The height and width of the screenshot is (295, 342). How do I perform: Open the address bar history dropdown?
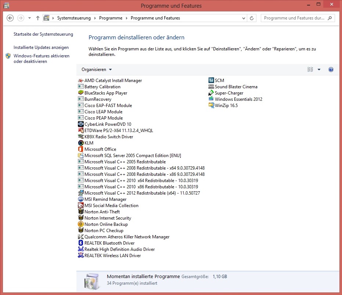point(244,18)
